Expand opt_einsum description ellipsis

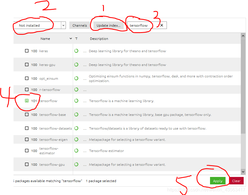pyautogui.click(x=85, y=79)
